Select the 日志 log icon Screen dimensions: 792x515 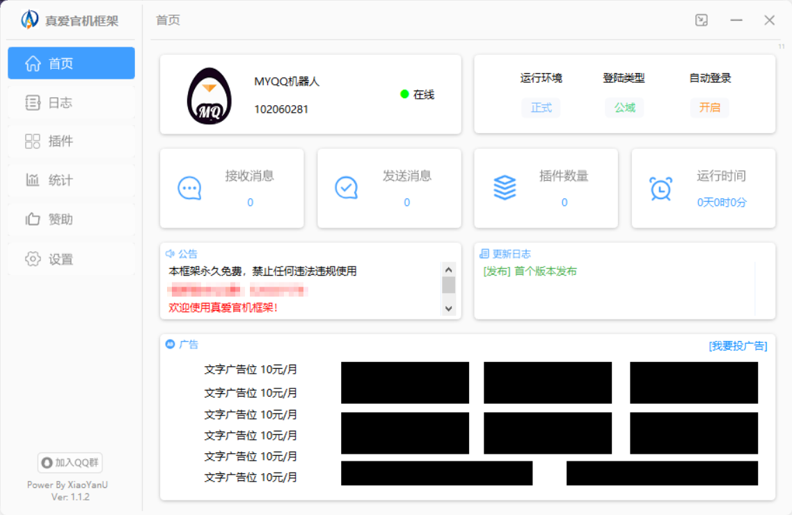[x=33, y=102]
